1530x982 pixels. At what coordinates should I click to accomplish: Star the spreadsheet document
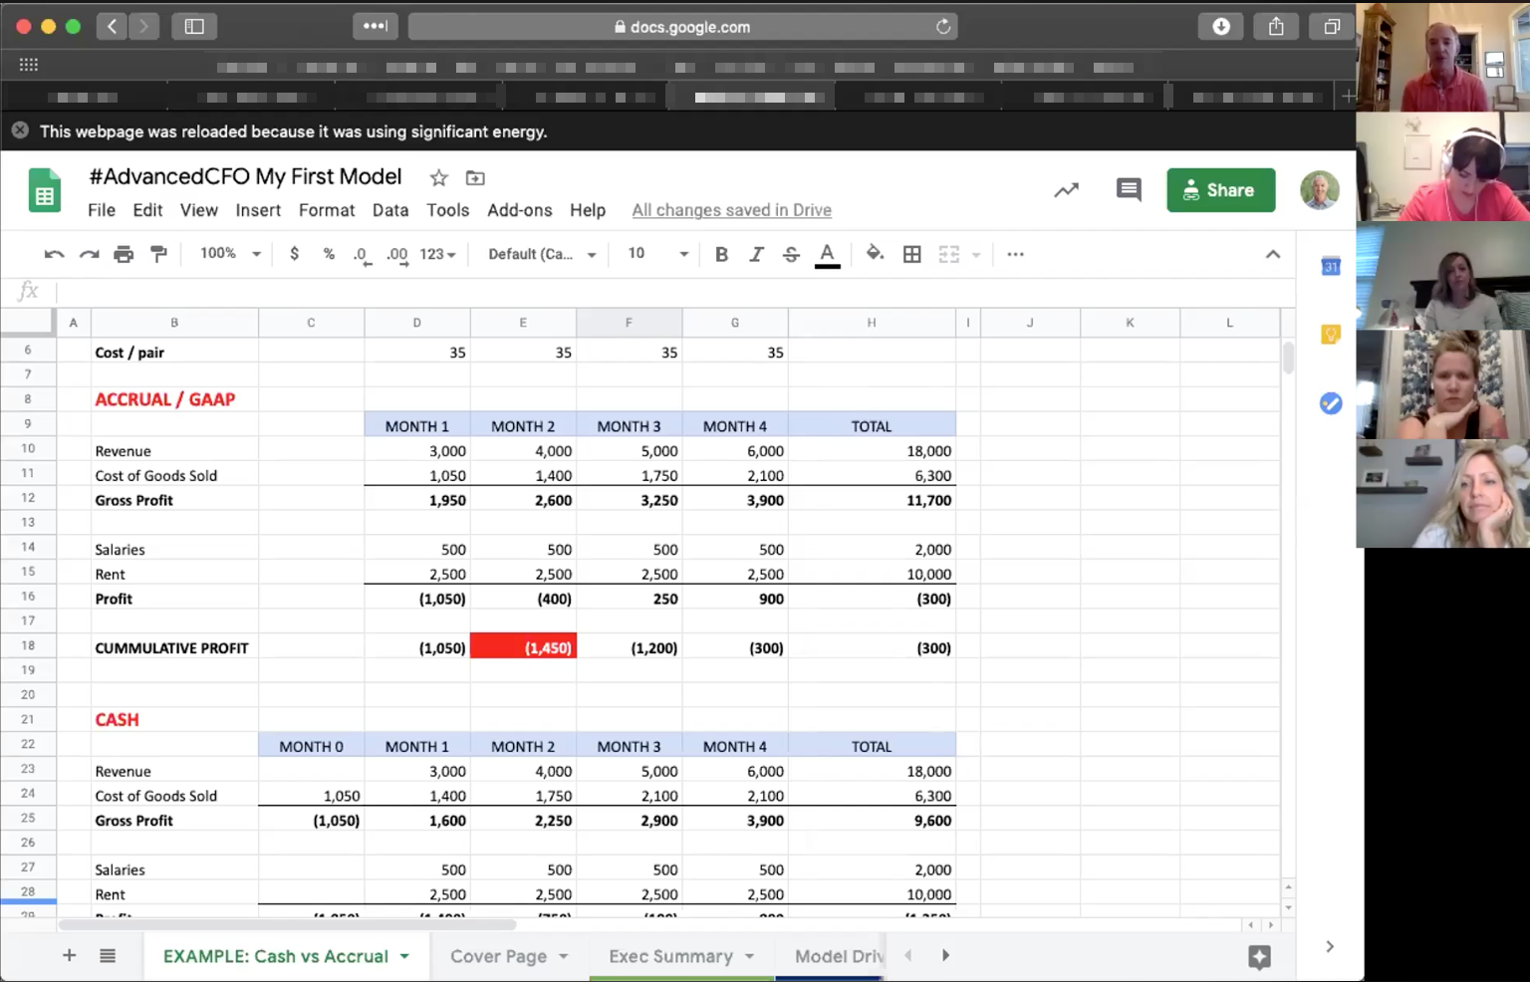pos(438,177)
